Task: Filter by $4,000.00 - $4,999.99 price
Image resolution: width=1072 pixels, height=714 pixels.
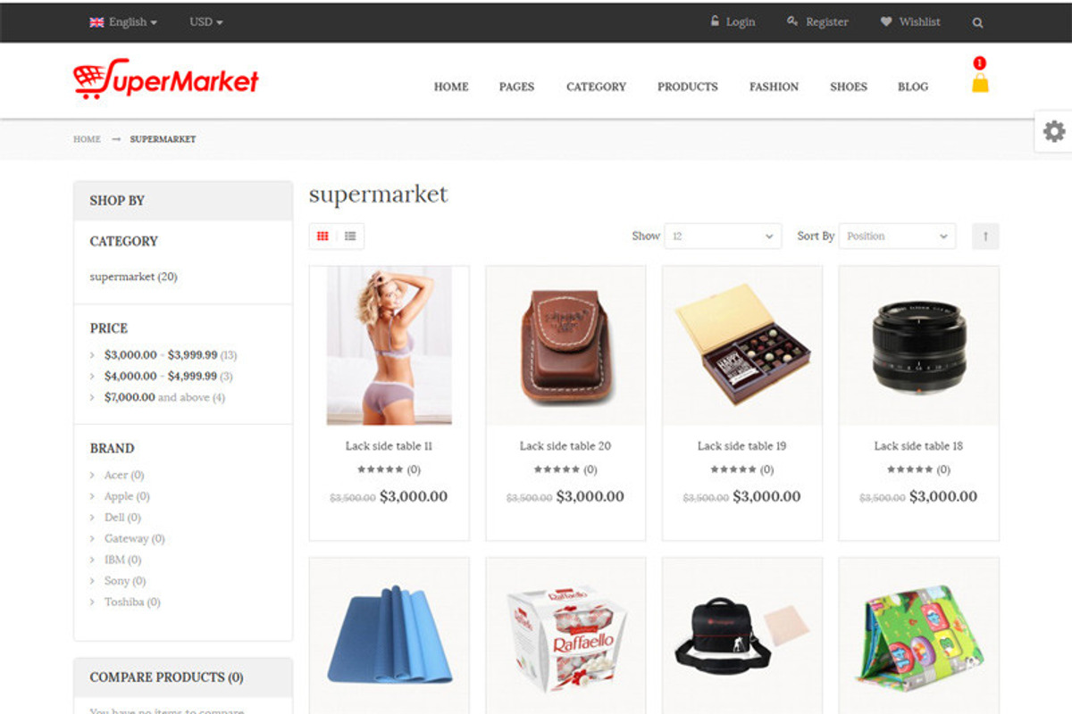Action: pyautogui.click(x=162, y=377)
